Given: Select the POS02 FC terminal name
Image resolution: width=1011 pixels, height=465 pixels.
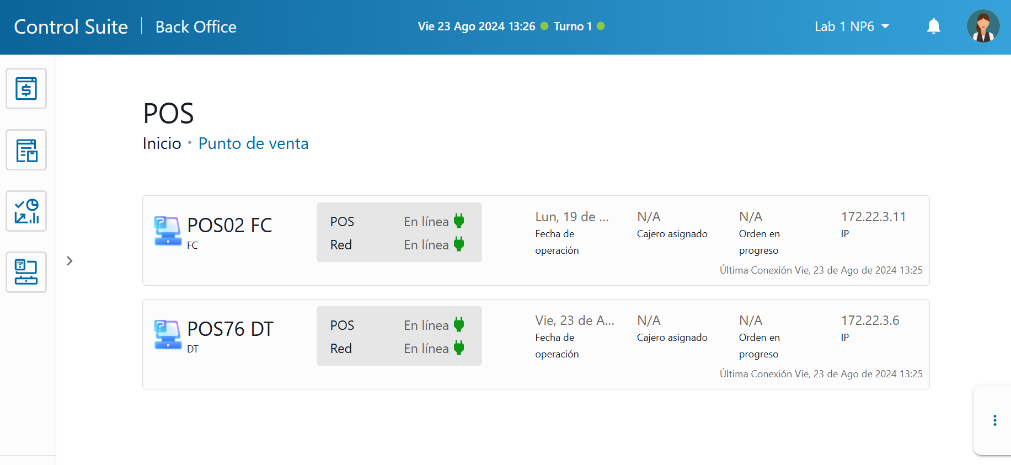Looking at the screenshot, I should click(229, 225).
